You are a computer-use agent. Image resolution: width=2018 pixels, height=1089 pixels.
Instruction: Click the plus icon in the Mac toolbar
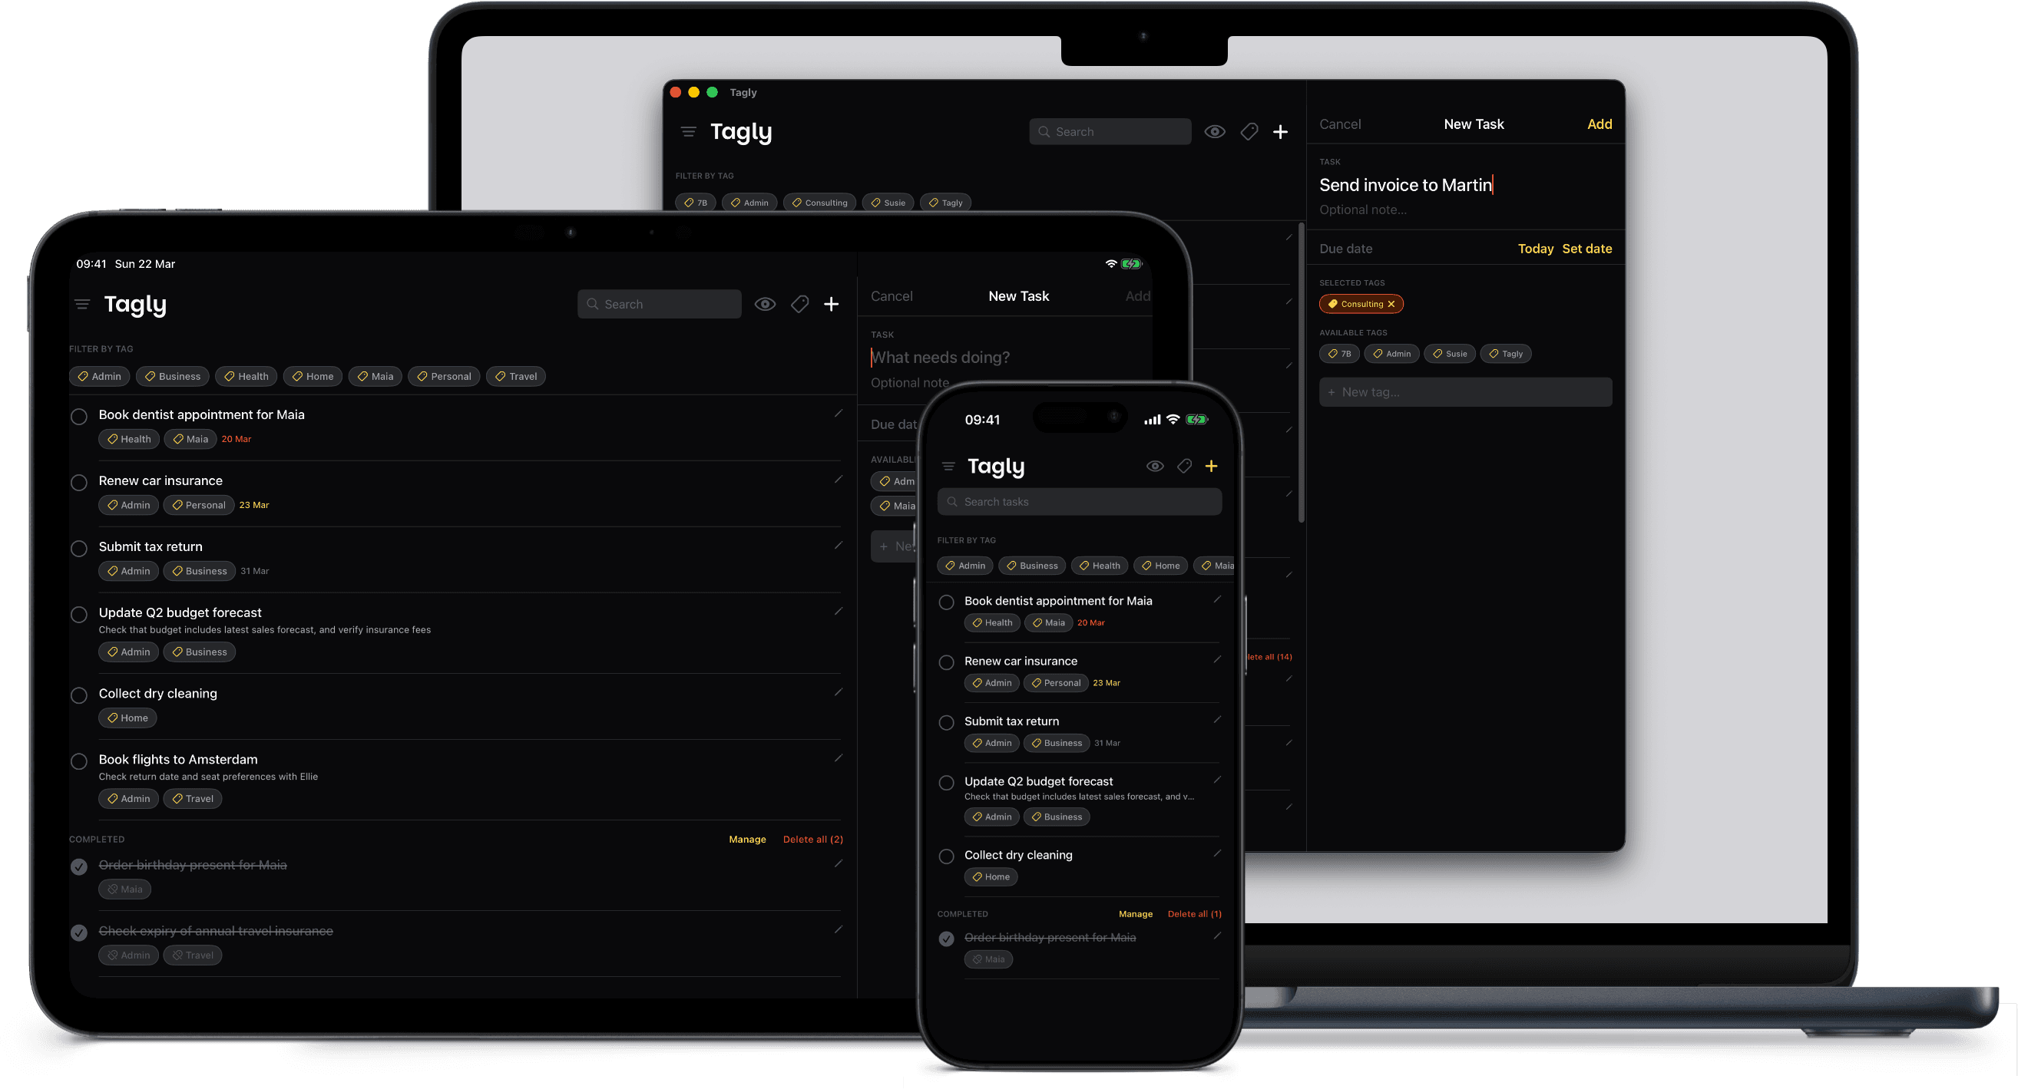click(x=1279, y=131)
